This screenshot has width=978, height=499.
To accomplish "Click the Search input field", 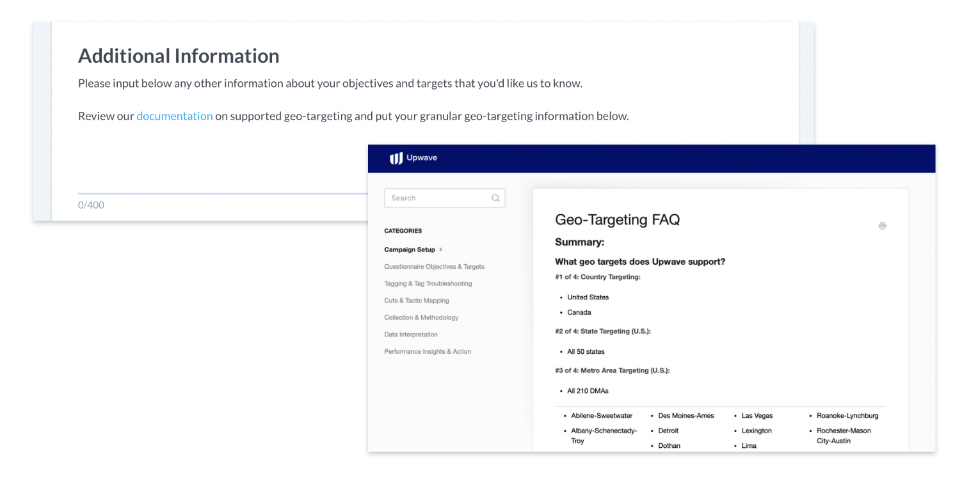I will point(444,198).
